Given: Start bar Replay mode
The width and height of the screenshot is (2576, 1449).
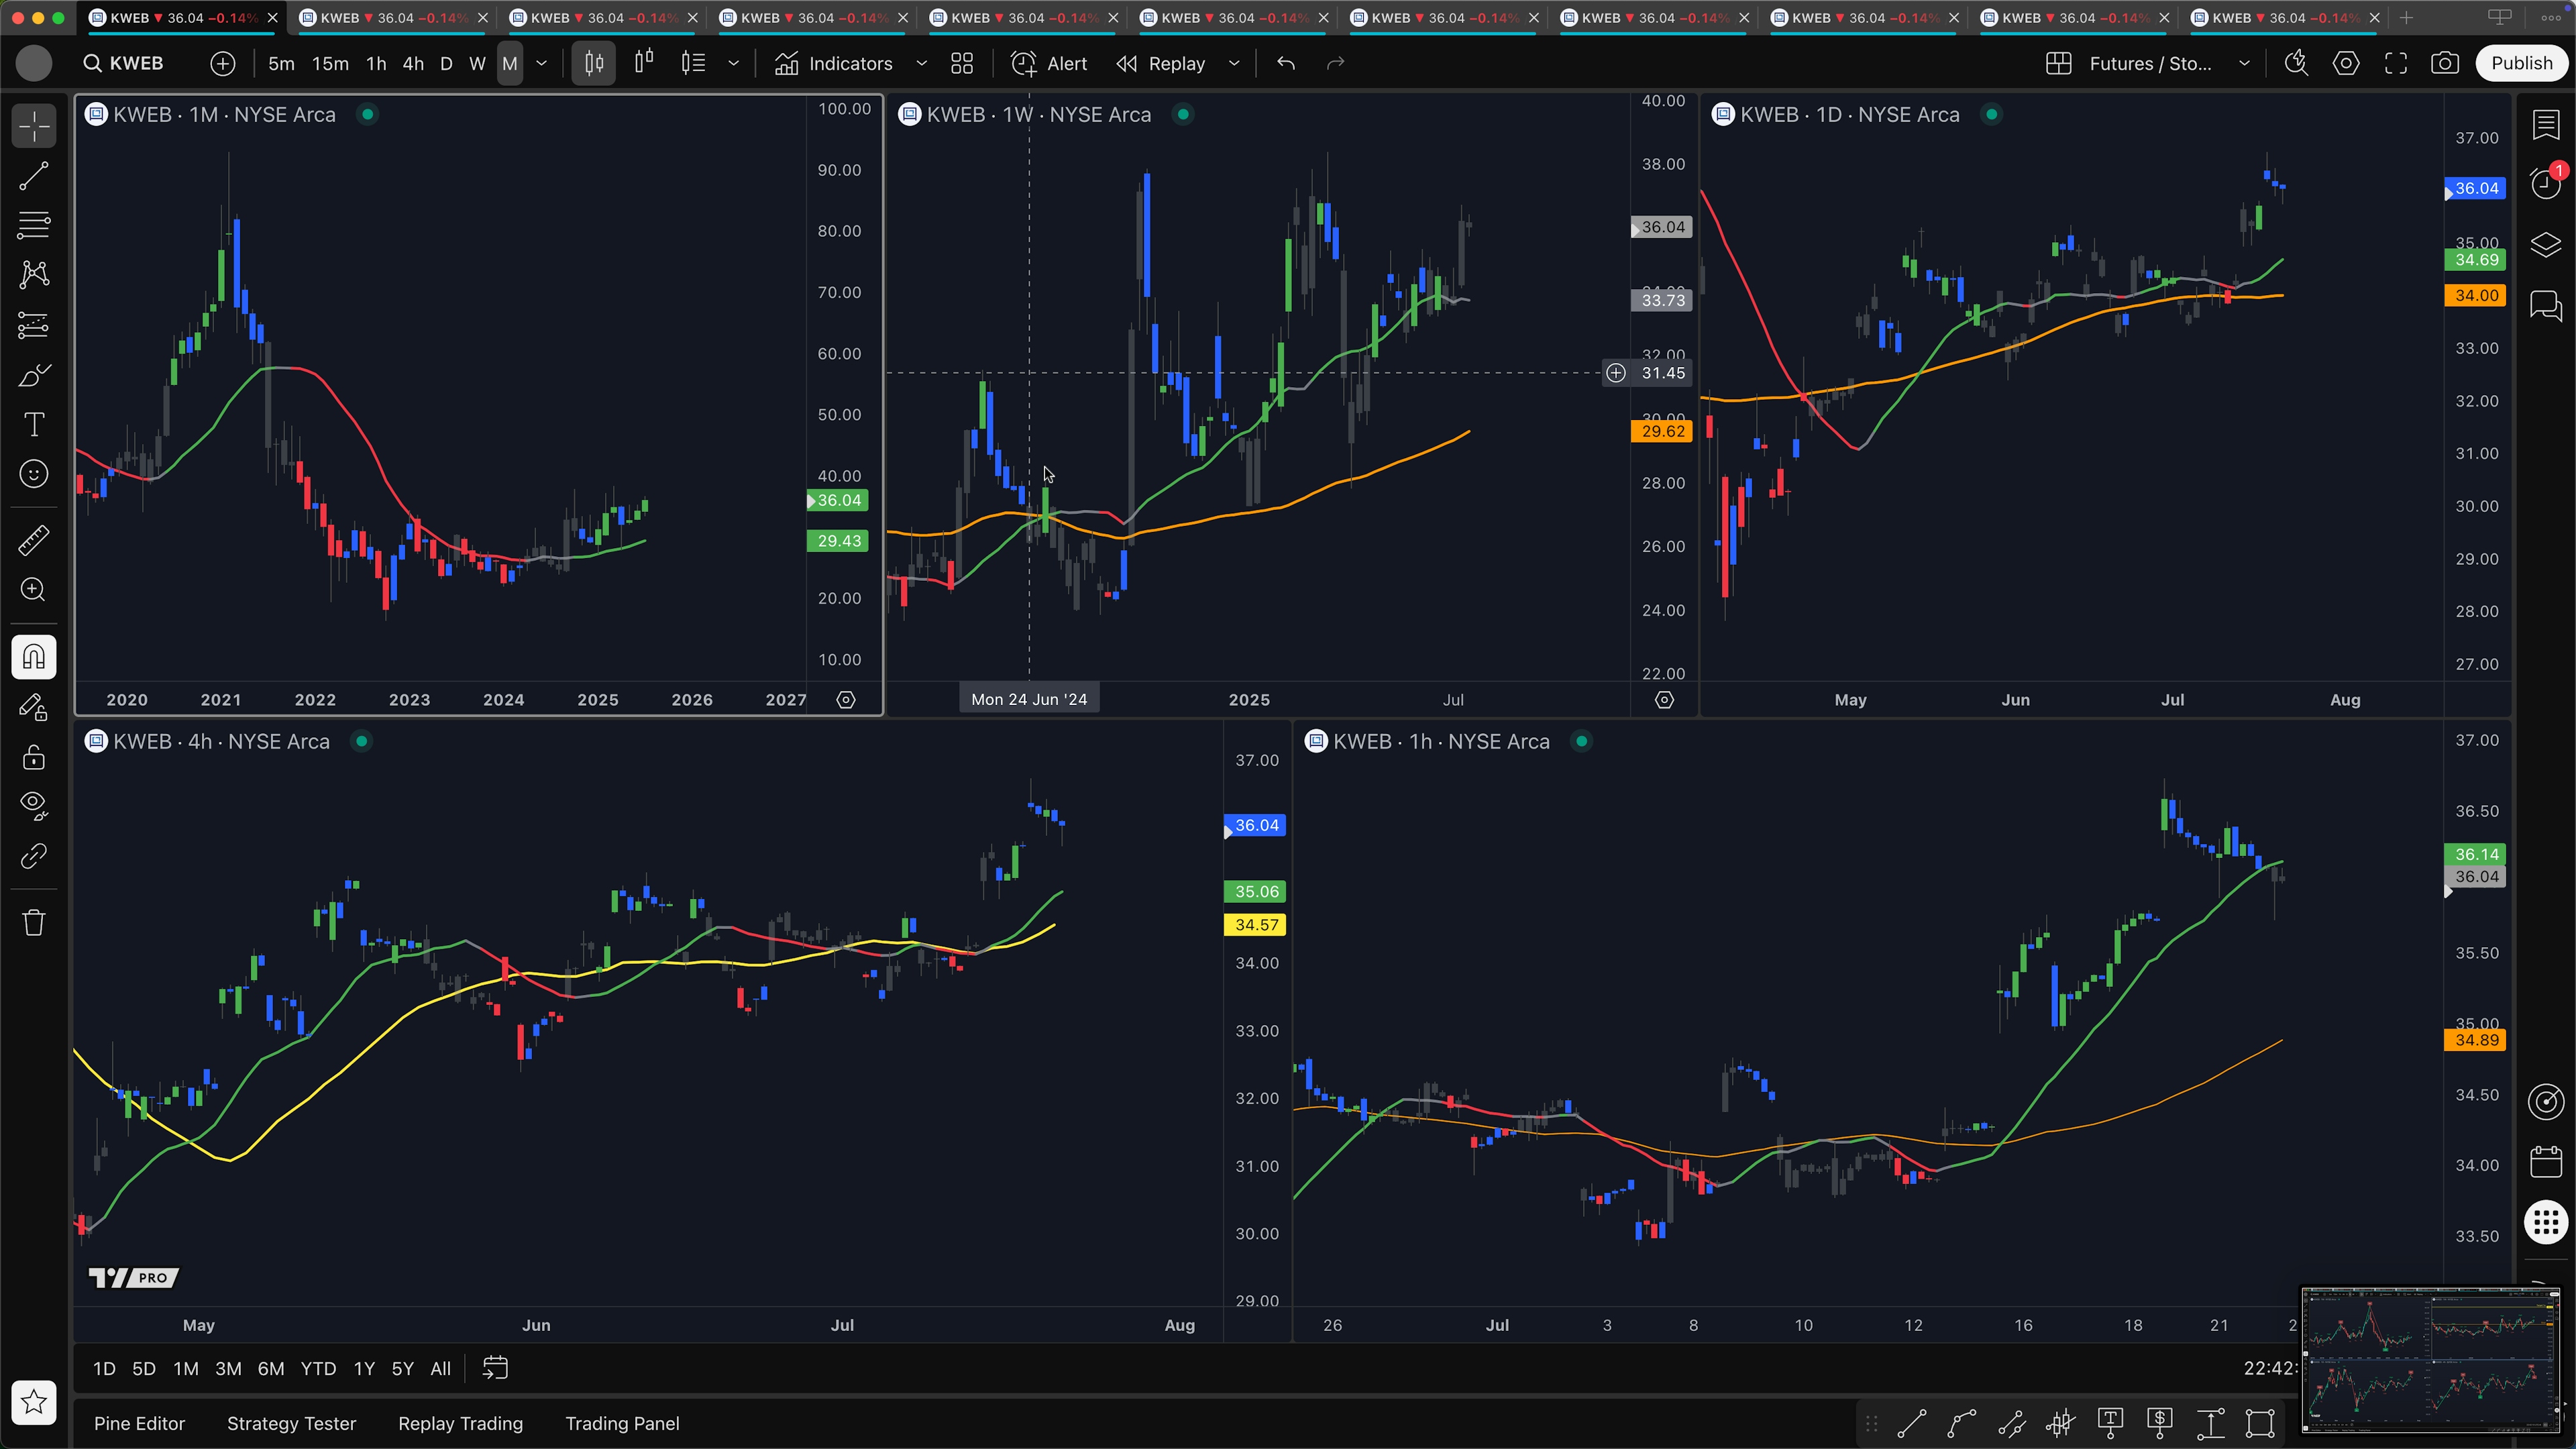Looking at the screenshot, I should click(x=1161, y=63).
